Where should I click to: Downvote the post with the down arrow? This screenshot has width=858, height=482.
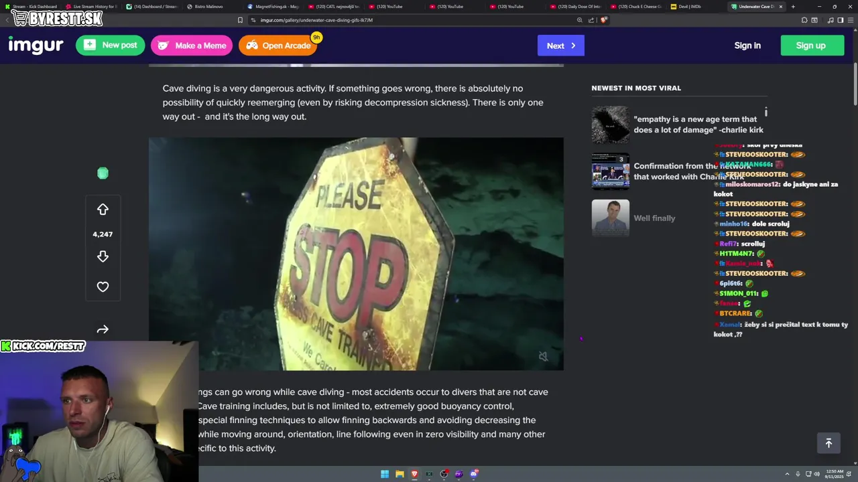(103, 256)
